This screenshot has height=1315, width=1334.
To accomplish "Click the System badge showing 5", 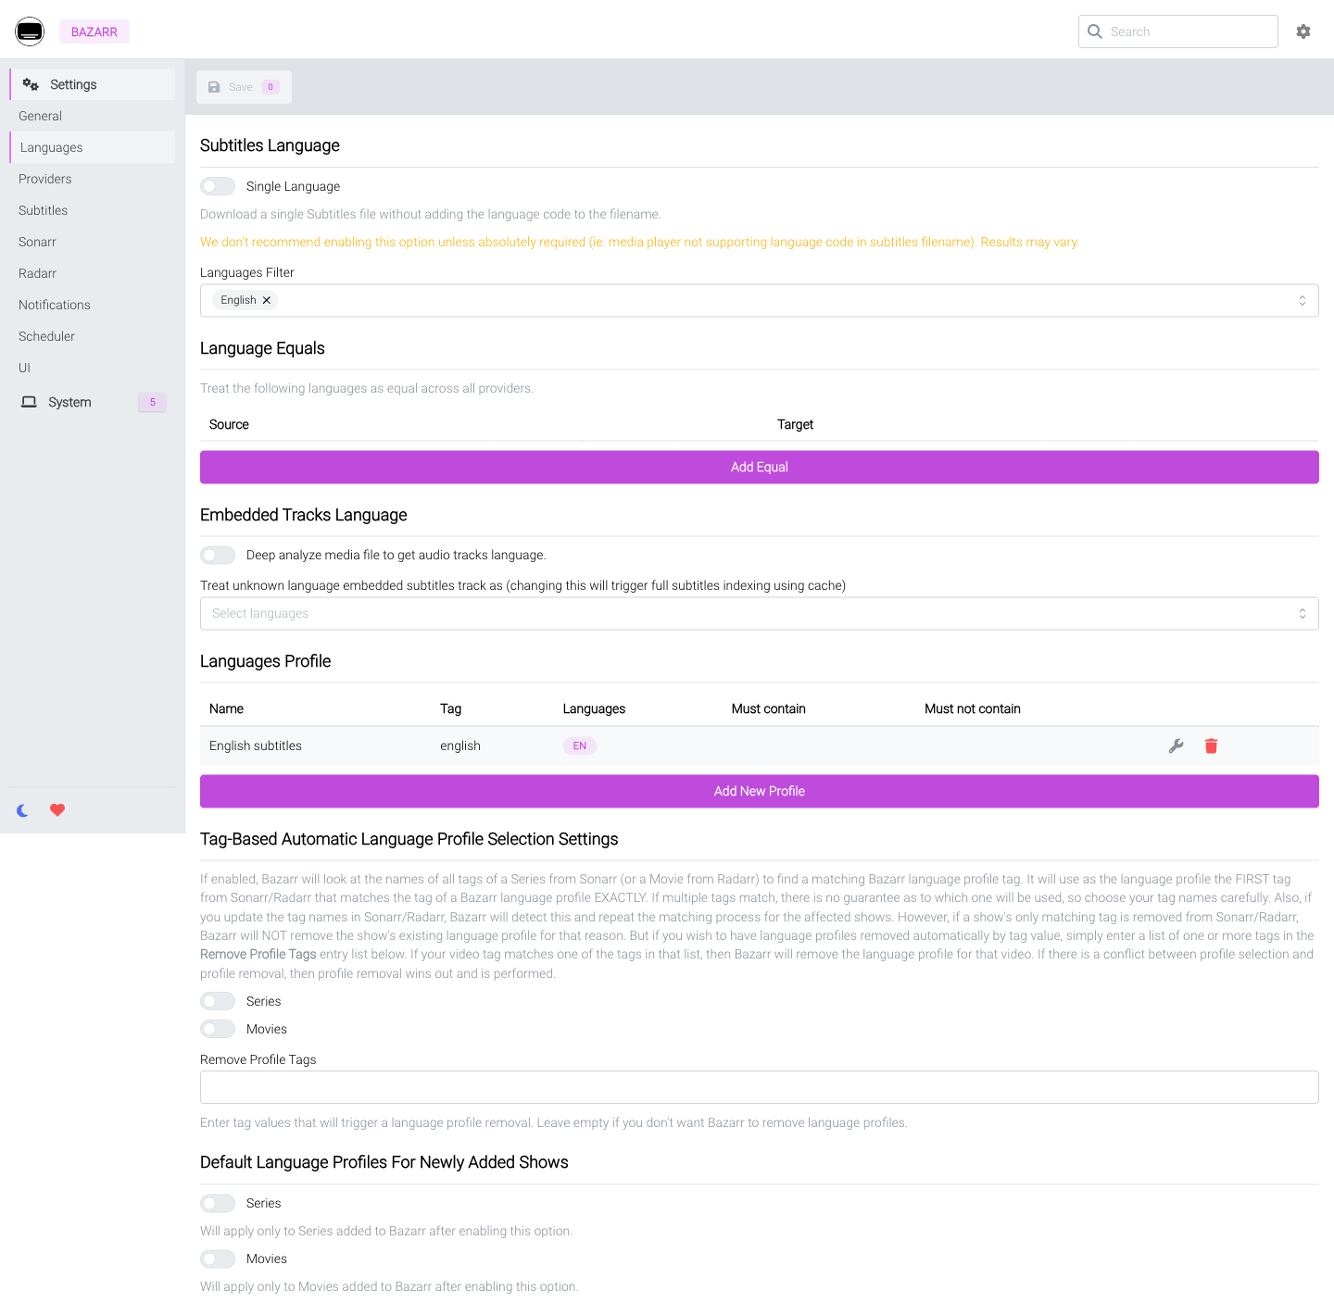I will [x=153, y=402].
